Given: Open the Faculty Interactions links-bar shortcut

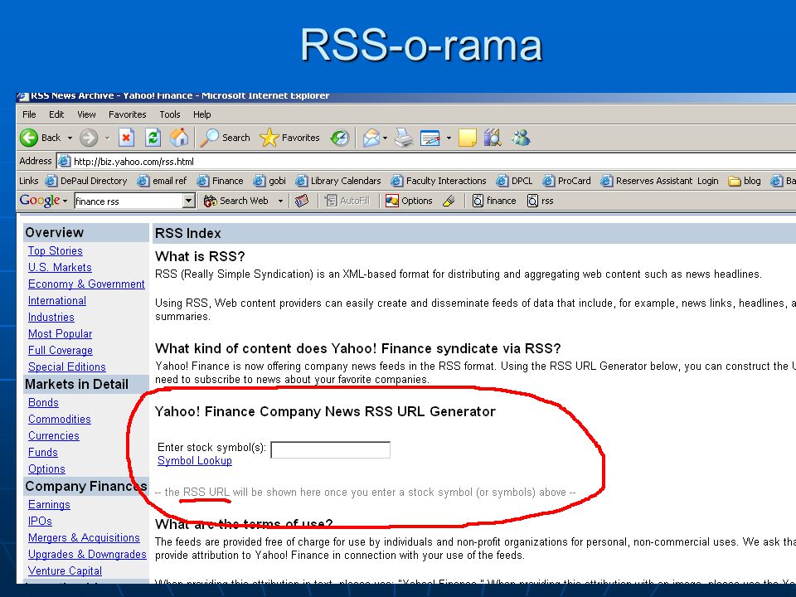Looking at the screenshot, I should coord(439,181).
